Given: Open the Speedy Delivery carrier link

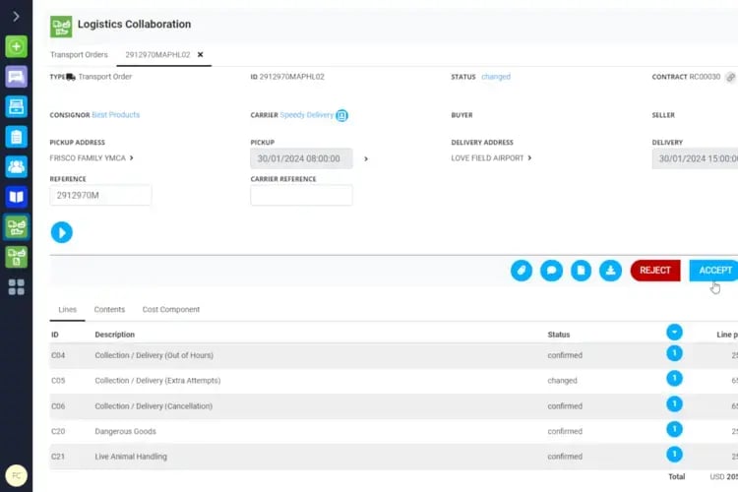Looking at the screenshot, I should 306,115.
